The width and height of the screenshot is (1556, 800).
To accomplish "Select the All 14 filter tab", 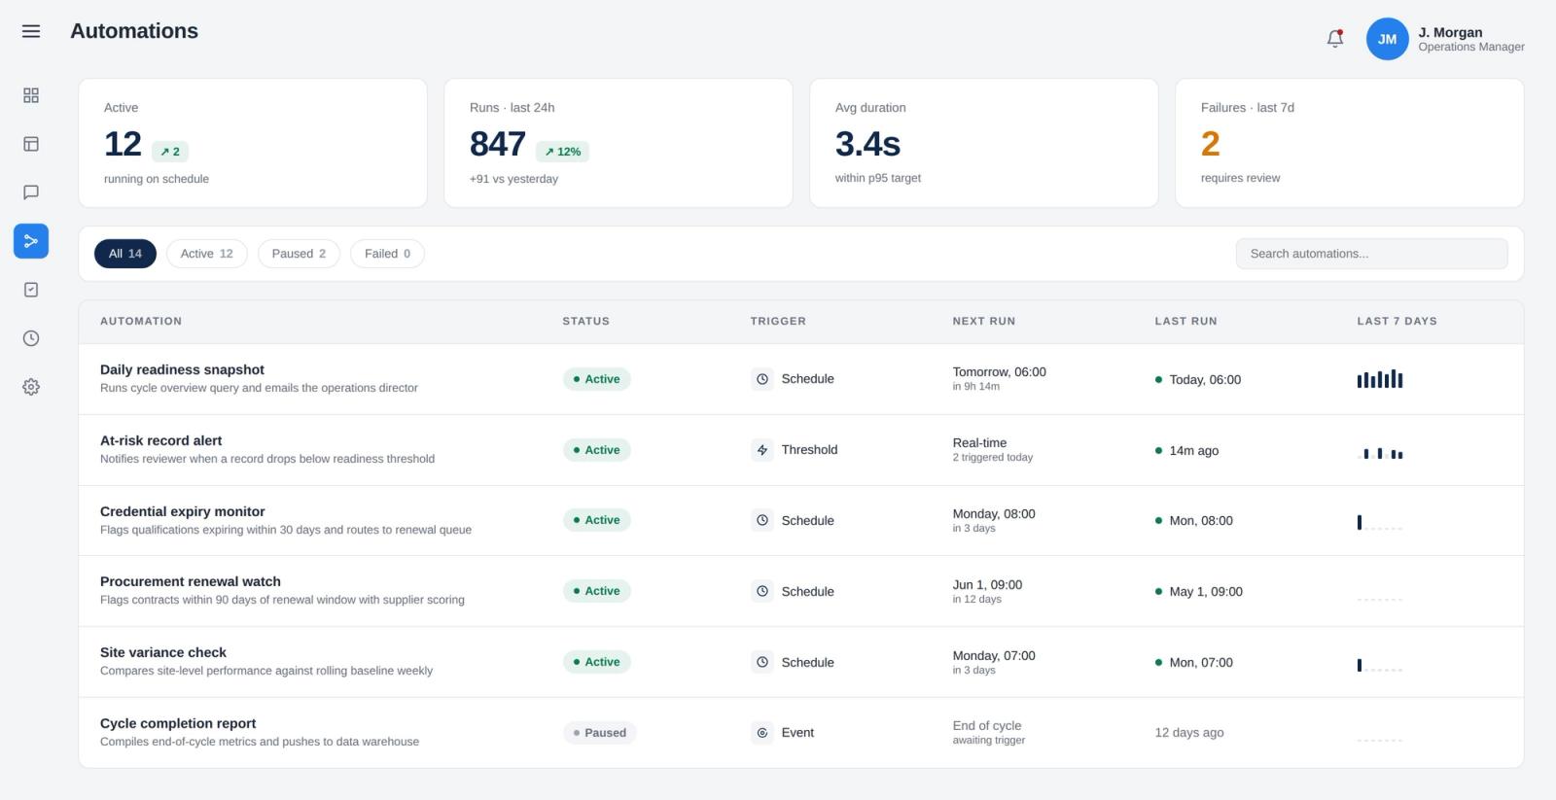I will click(x=125, y=254).
